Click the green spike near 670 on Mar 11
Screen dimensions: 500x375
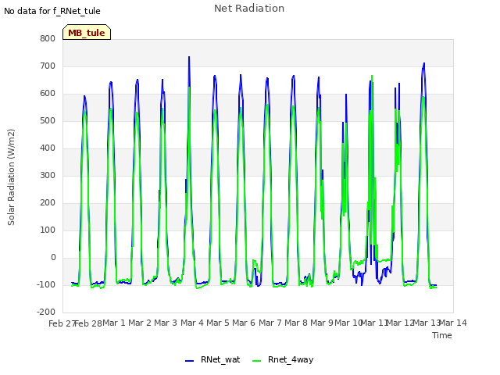[372, 77]
